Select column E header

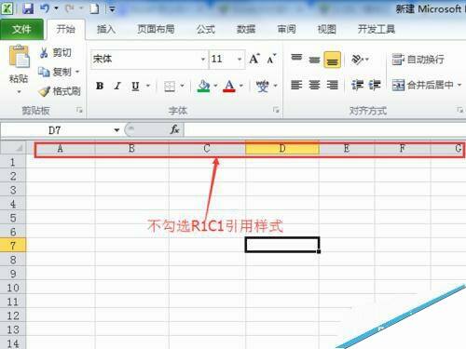(x=347, y=149)
